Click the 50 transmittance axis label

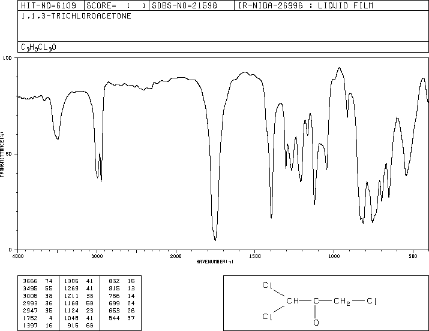pos(9,154)
